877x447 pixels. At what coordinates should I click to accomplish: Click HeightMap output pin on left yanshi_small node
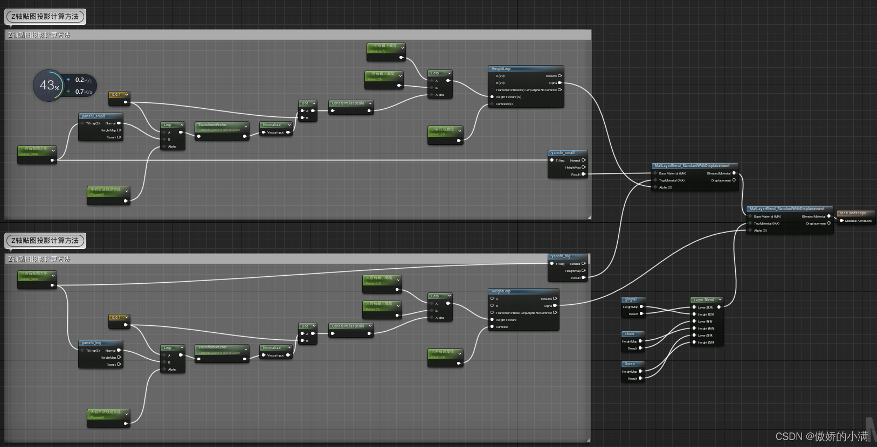119,130
